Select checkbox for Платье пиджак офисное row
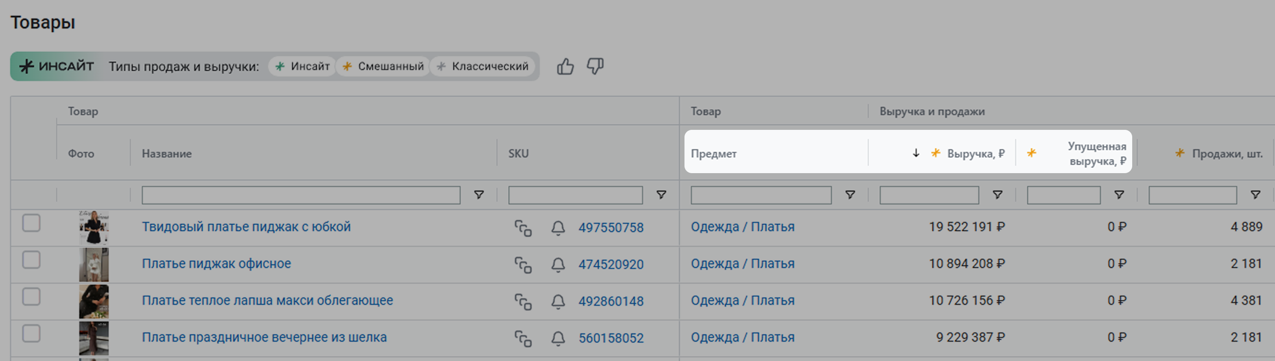1275x361 pixels. click(x=31, y=260)
